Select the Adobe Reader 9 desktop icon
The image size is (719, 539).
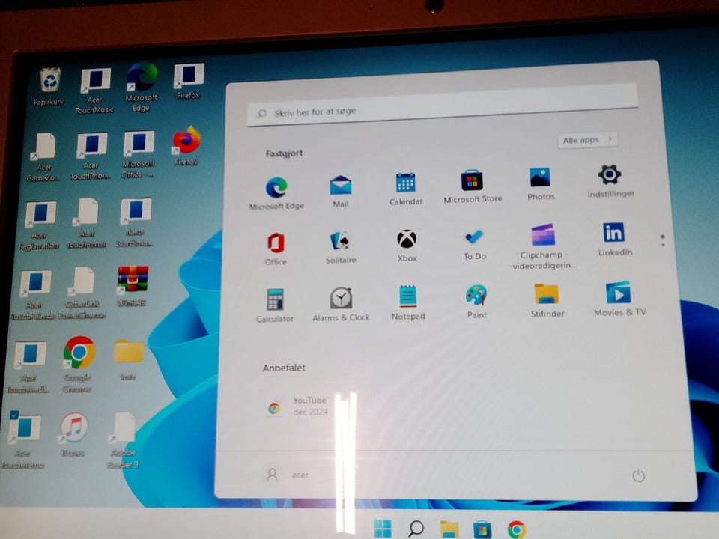pyautogui.click(x=123, y=440)
